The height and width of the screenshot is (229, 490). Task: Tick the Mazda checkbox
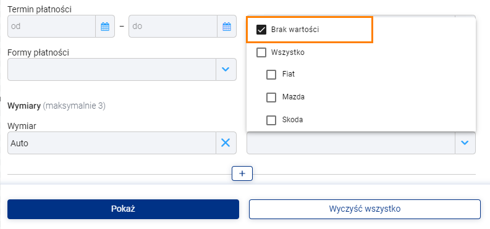tap(271, 98)
